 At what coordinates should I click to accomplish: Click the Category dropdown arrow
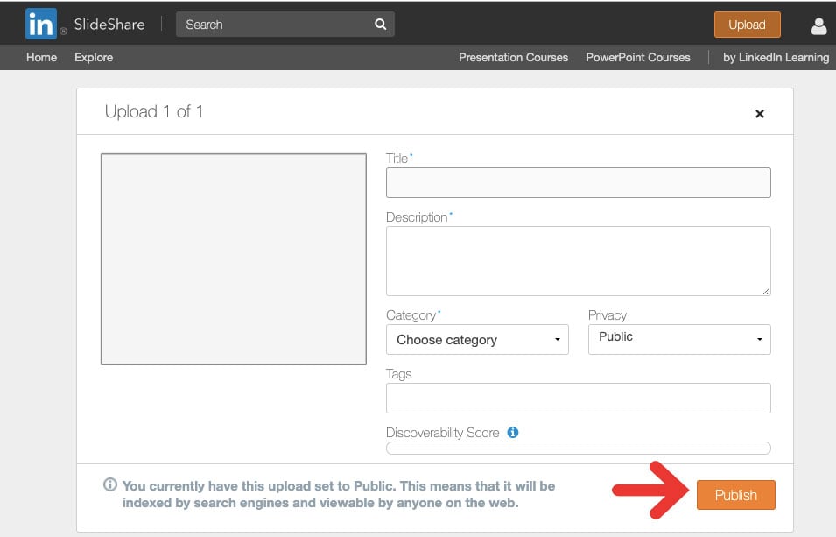[557, 340]
